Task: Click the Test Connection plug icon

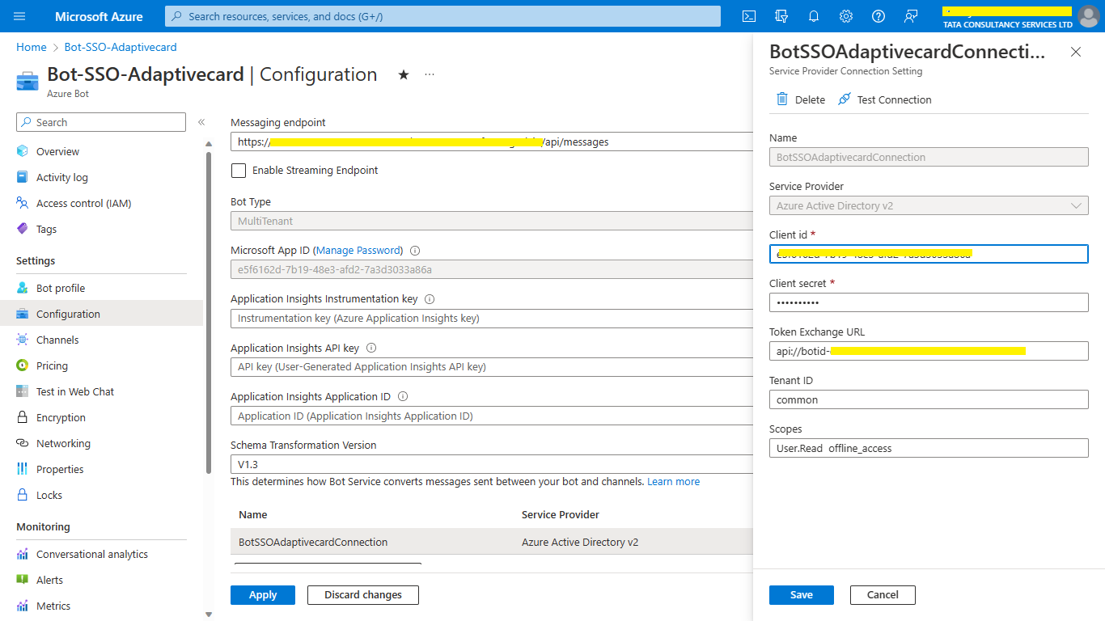Action: point(845,99)
